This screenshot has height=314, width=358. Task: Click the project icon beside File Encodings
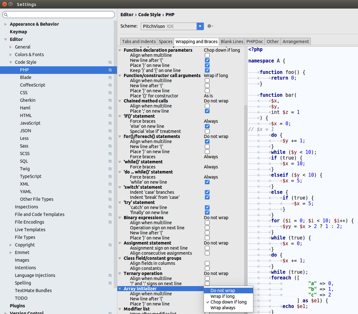tap(110, 222)
